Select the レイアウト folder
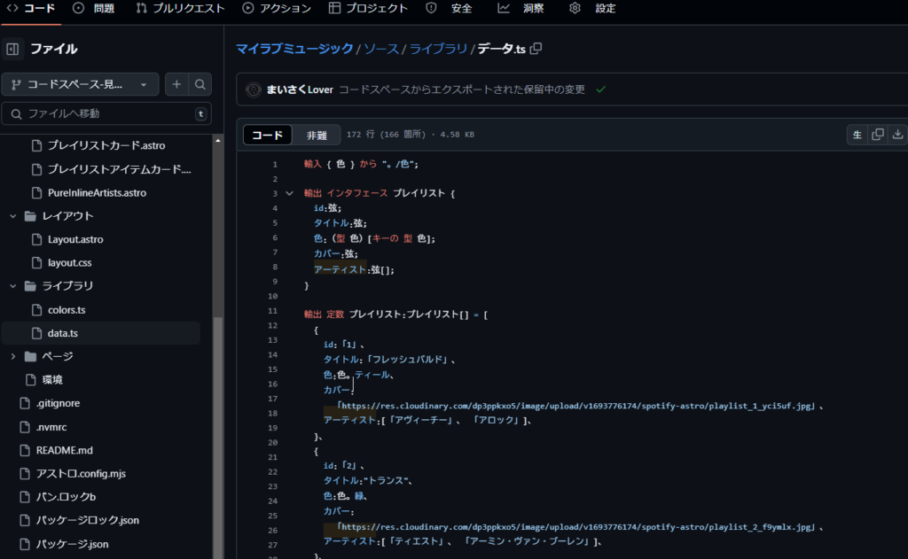This screenshot has height=559, width=908. tap(67, 216)
